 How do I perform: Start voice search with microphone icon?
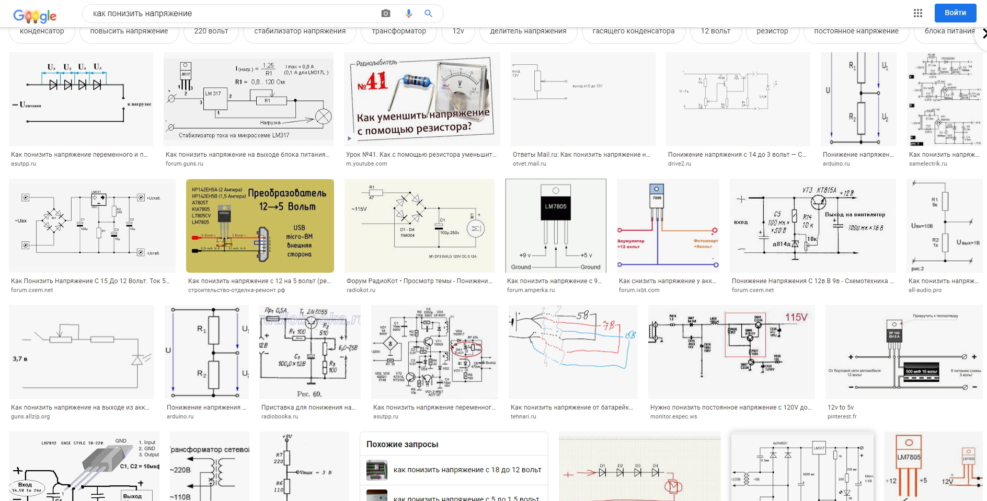[x=409, y=14]
